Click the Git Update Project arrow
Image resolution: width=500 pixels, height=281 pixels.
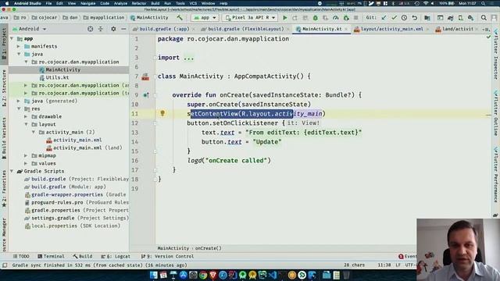[384, 18]
